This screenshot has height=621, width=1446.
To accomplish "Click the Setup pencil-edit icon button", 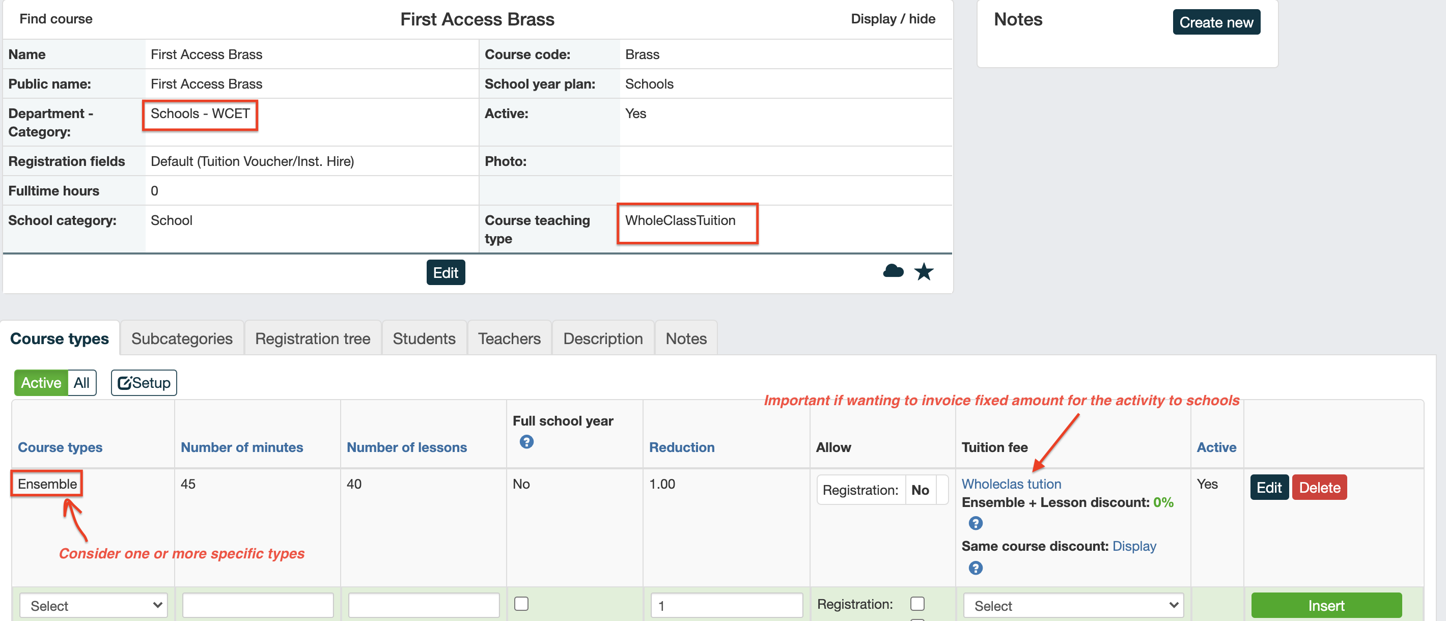I will pos(144,383).
